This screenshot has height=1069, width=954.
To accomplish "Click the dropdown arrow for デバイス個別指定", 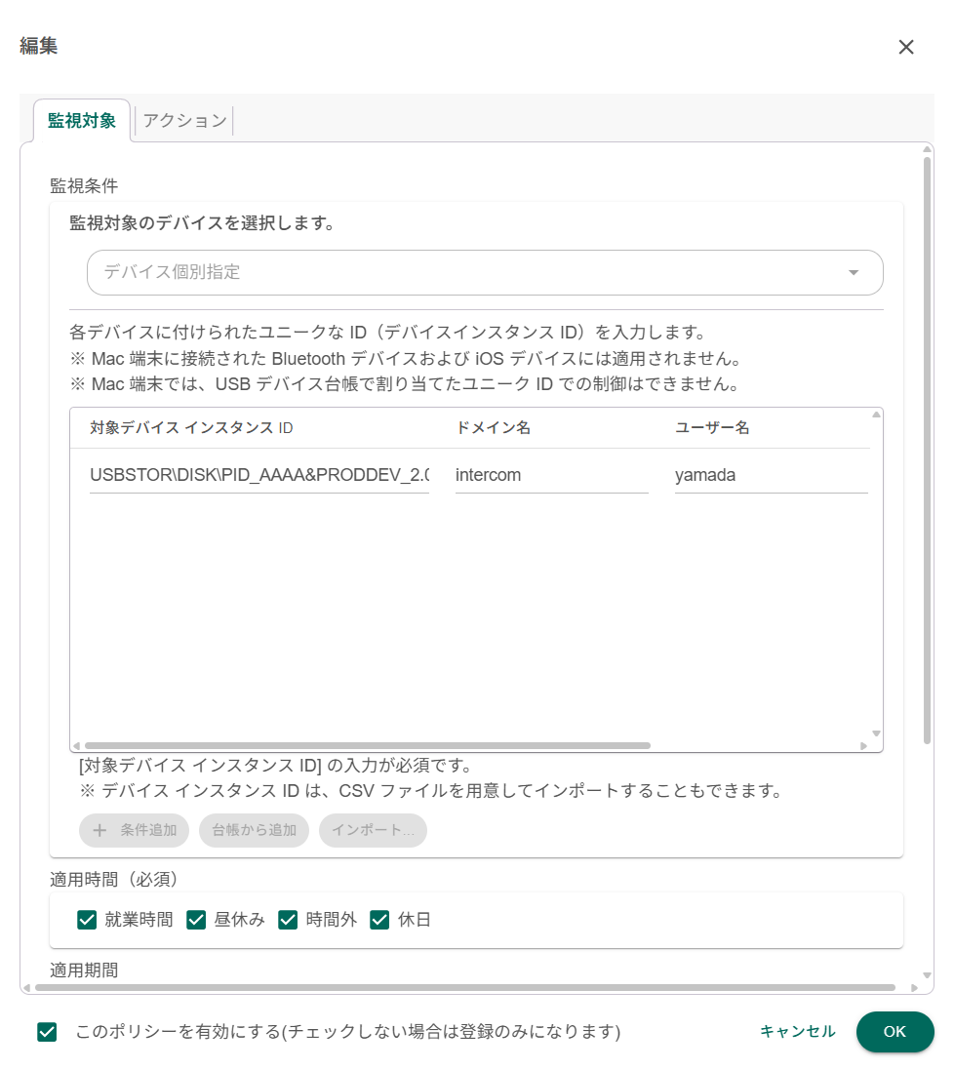I will pyautogui.click(x=854, y=273).
